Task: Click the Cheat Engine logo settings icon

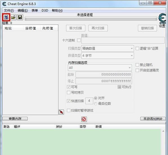Action: pyautogui.click(x=162, y=18)
